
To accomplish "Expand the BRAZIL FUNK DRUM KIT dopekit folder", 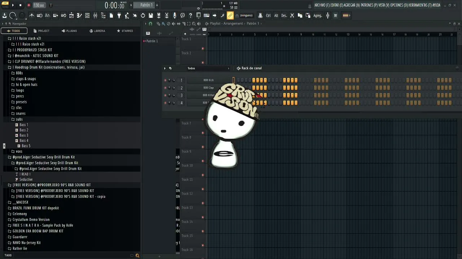I will pos(9,208).
